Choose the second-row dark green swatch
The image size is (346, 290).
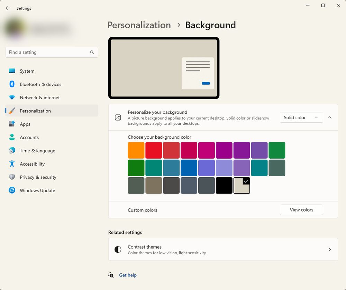(x=136, y=168)
